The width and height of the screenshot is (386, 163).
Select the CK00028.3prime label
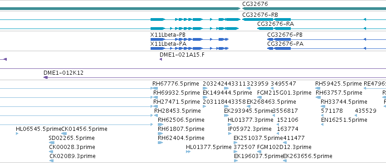72,147
